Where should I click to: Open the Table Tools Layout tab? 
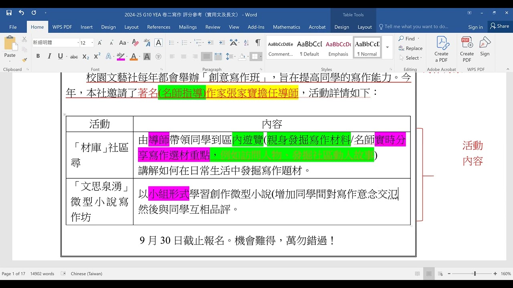(x=365, y=27)
